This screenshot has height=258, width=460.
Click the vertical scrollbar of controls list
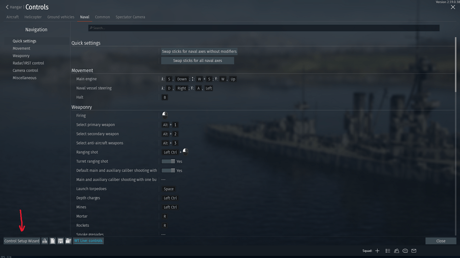click(455, 64)
